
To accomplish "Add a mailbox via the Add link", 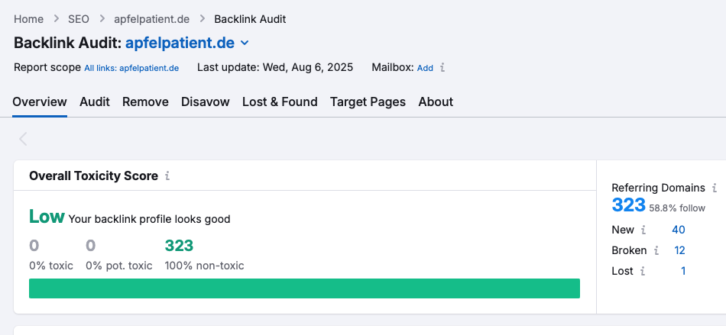I will click(x=425, y=69).
